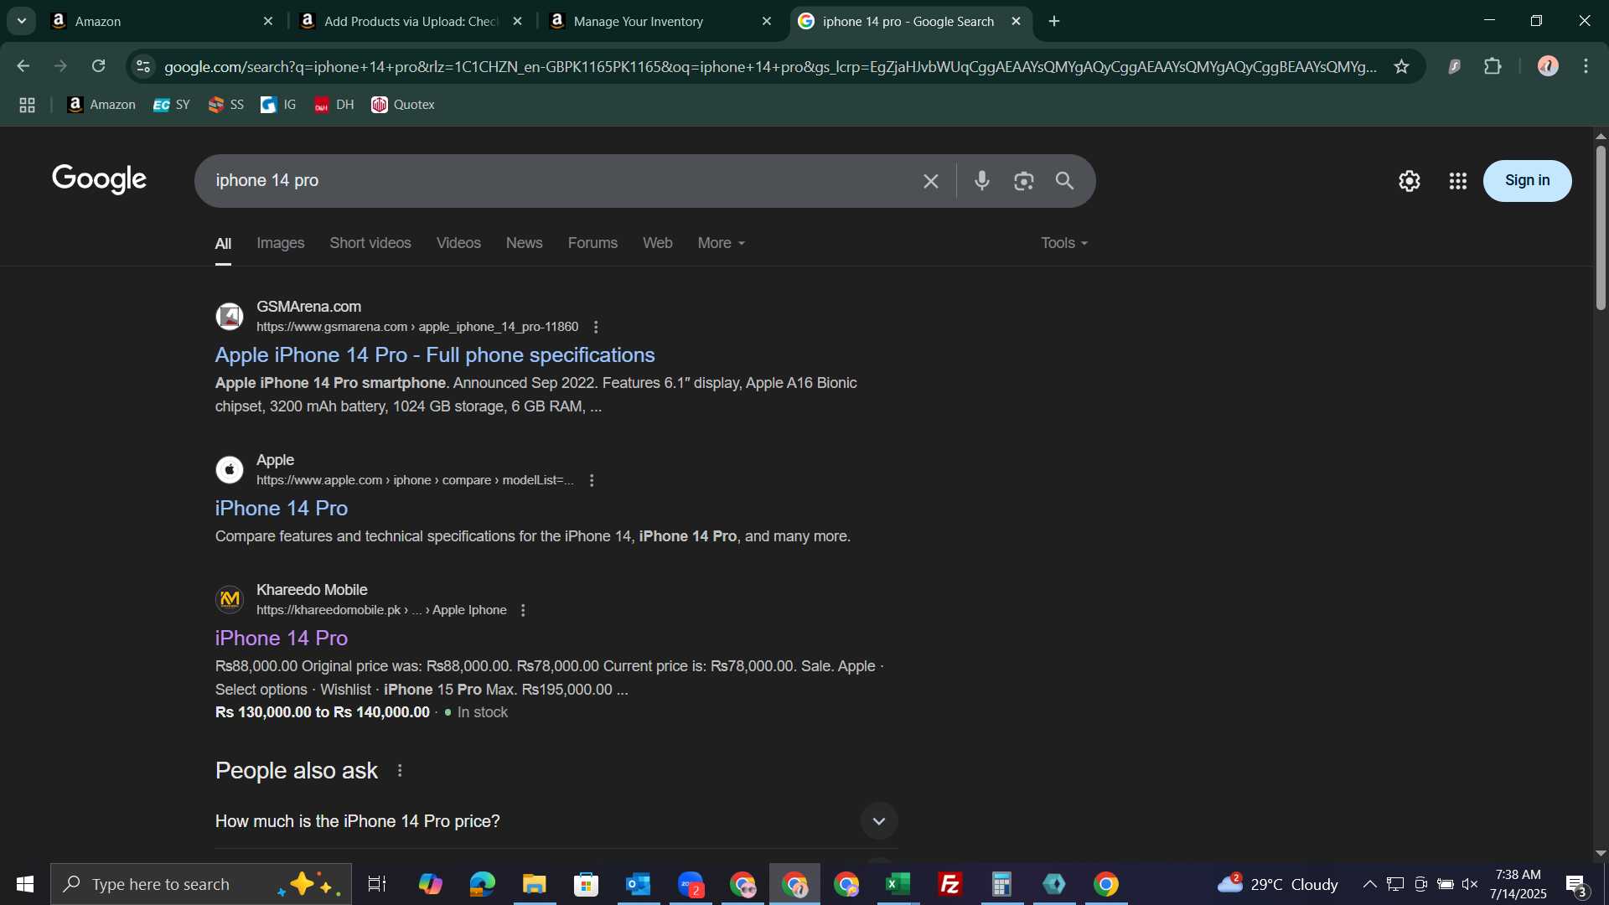Open Amazon bookmark
This screenshot has width=1609, height=905.
click(101, 105)
